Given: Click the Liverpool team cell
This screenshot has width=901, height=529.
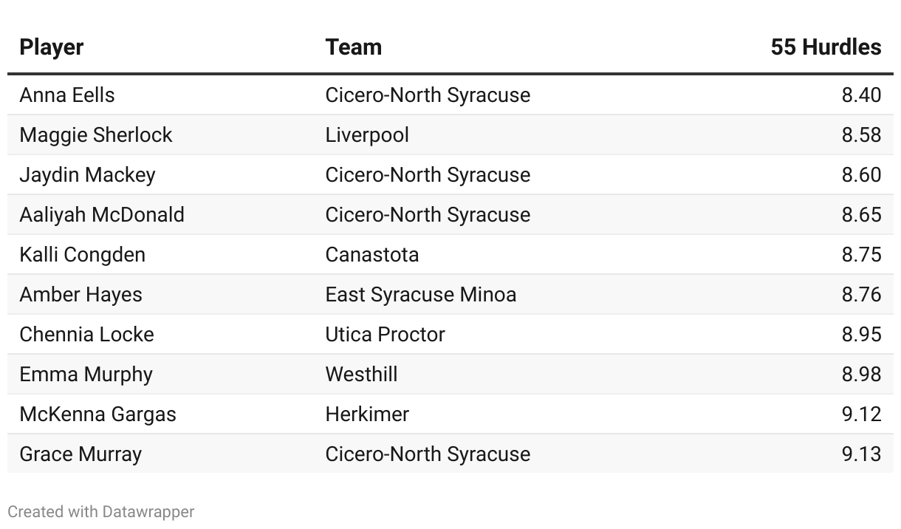Looking at the screenshot, I should [367, 134].
